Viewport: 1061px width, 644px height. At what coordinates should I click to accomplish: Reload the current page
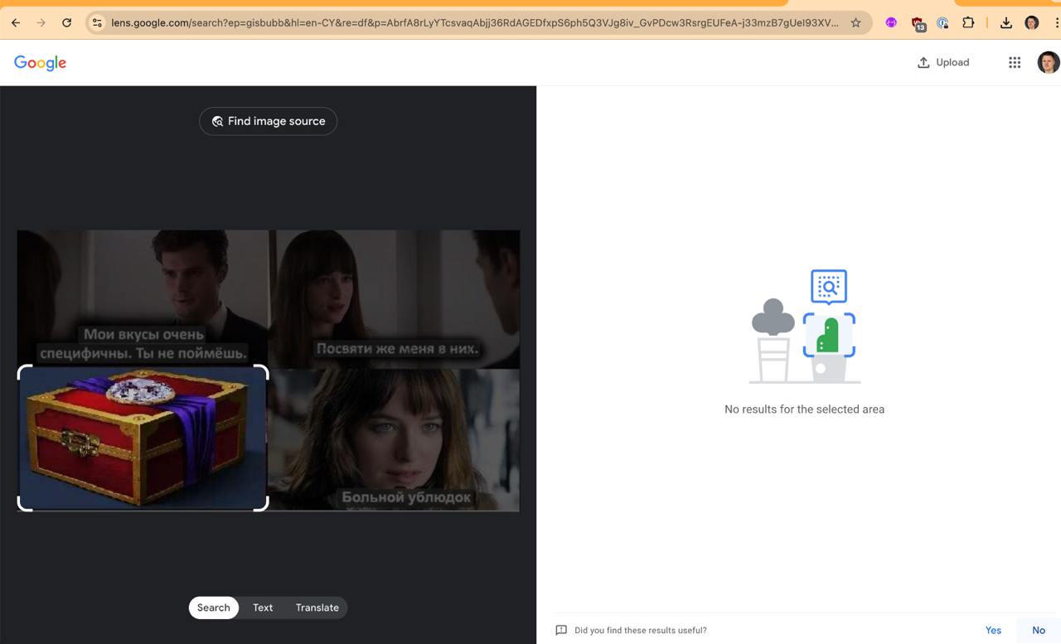coord(66,23)
